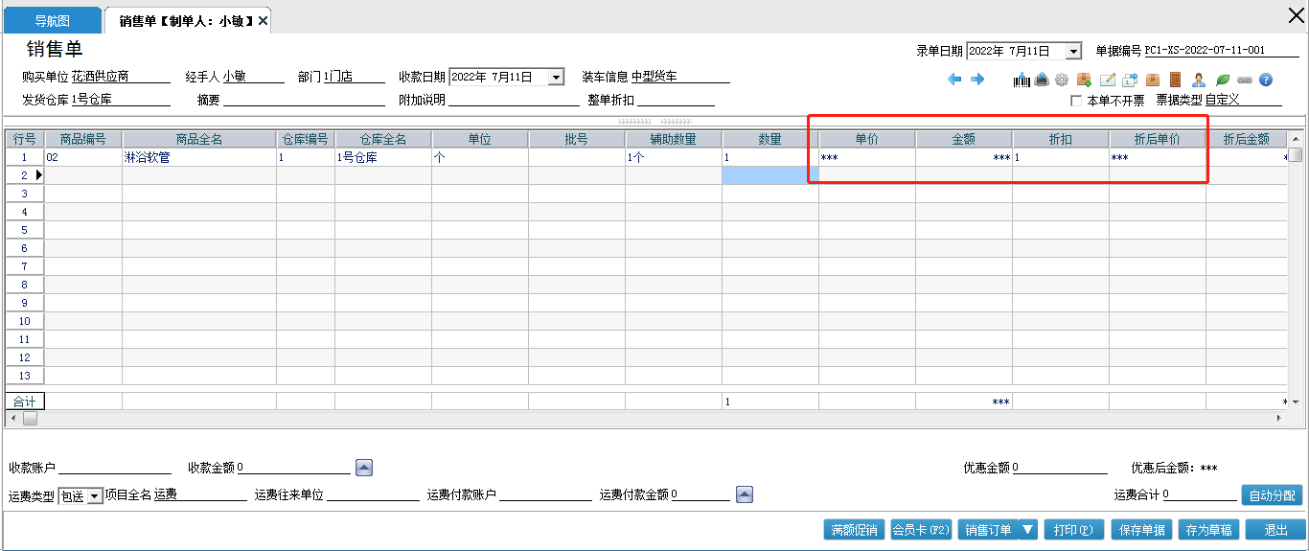Click the grid's vertical scrollbar up arrow

1296,139
